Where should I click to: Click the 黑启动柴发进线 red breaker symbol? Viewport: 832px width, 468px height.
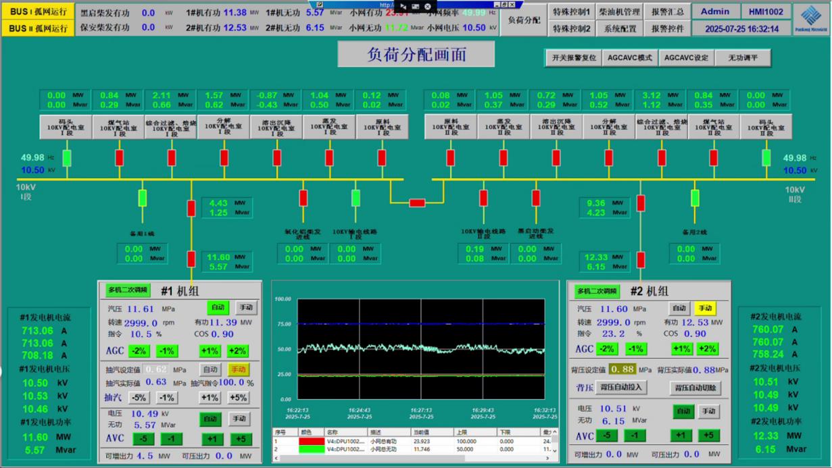pos(536,198)
